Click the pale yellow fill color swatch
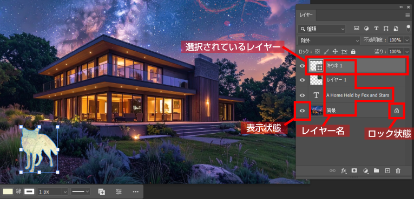This screenshot has height=199, width=414. tap(7, 191)
